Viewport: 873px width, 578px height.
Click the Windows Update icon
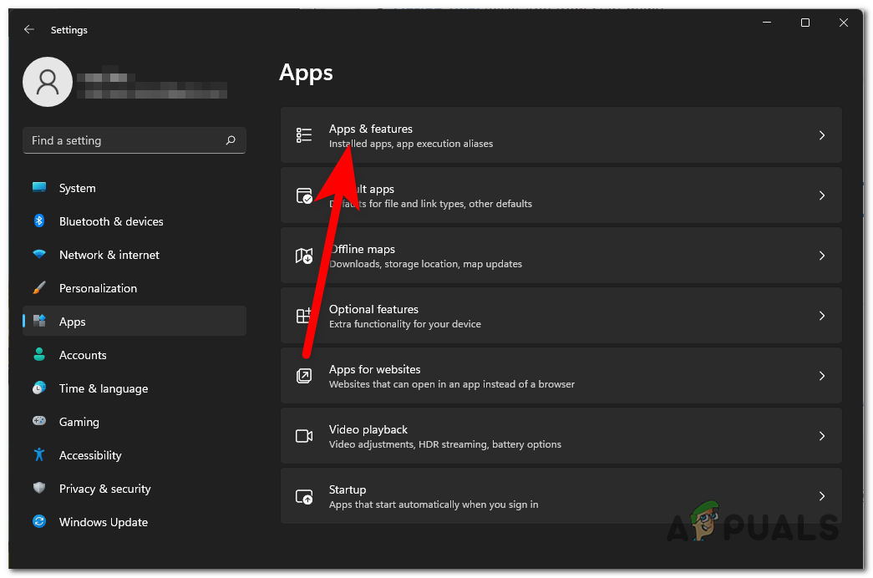[39, 522]
